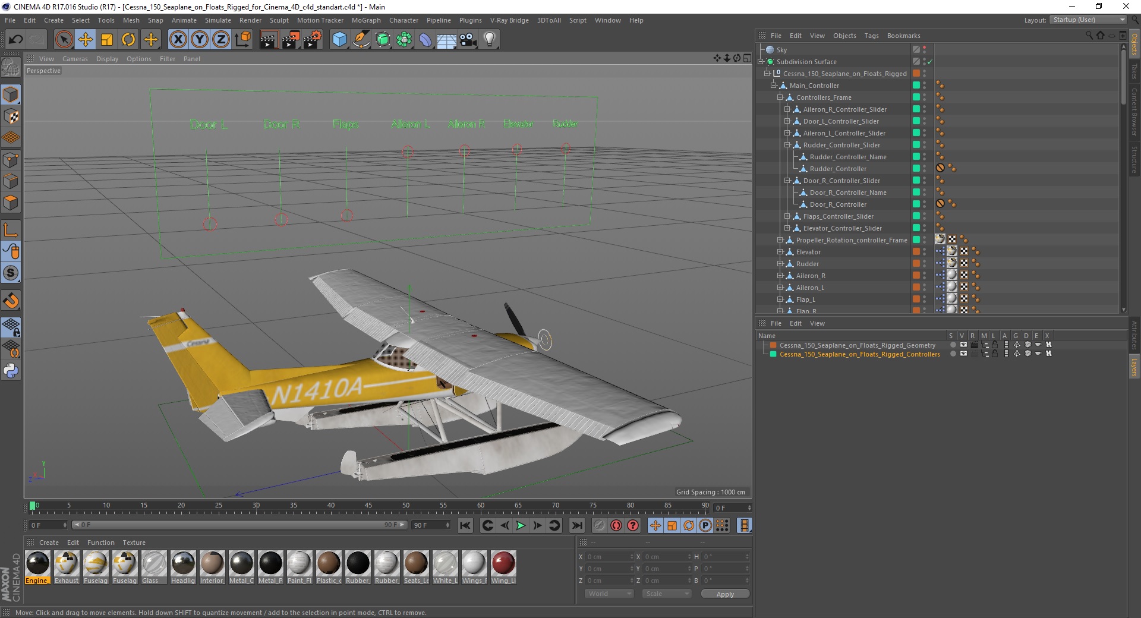Switch to Model mode in left palette
1141x618 pixels.
click(x=11, y=94)
